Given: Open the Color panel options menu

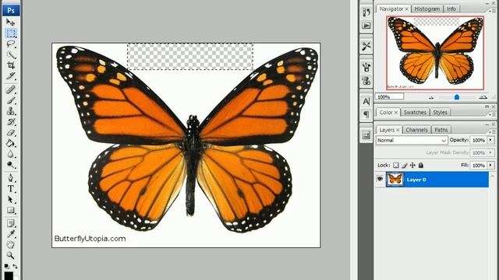Looking at the screenshot, I should (493, 114).
